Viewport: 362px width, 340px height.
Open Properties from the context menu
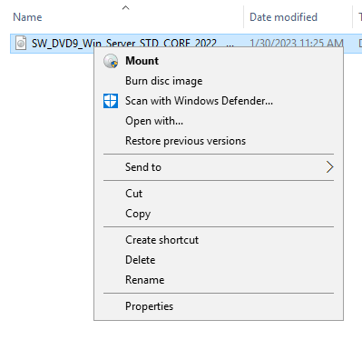pyautogui.click(x=219, y=306)
